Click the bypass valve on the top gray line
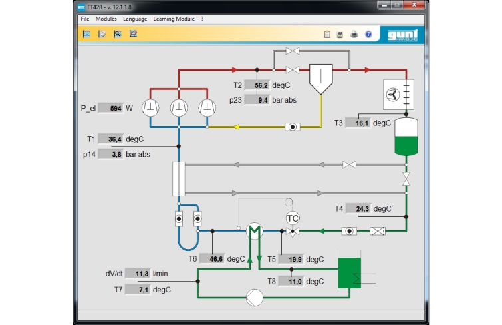Image resolution: width=502 pixels, height=325 pixels. 293,51
